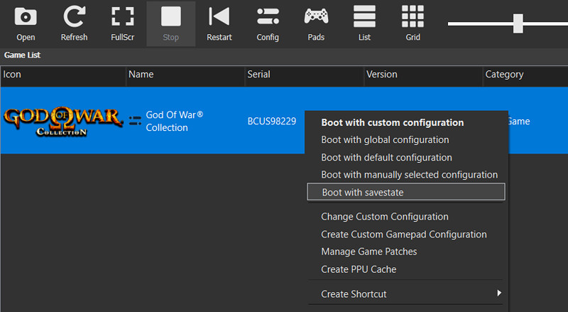
Task: Click Boot with default configuration
Action: click(386, 157)
